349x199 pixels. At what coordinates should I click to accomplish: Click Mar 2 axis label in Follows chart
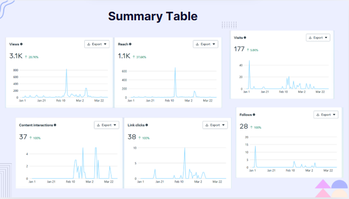(309, 171)
